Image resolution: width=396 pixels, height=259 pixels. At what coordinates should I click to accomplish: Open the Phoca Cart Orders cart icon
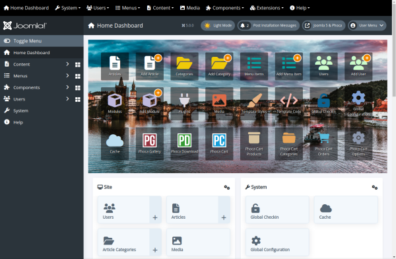[x=324, y=143]
